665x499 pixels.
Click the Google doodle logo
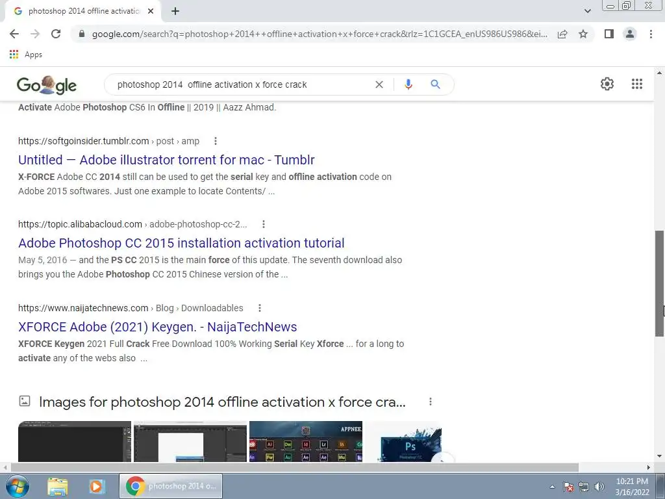click(47, 85)
